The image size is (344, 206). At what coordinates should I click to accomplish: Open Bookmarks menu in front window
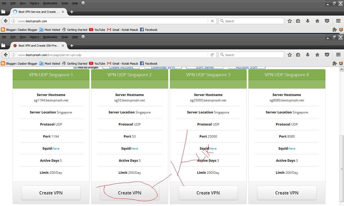pos(50,37)
